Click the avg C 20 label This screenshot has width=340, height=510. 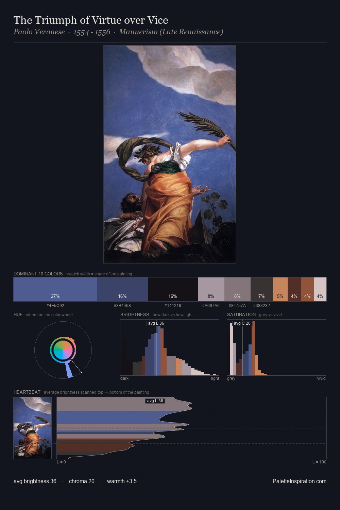[242, 323]
